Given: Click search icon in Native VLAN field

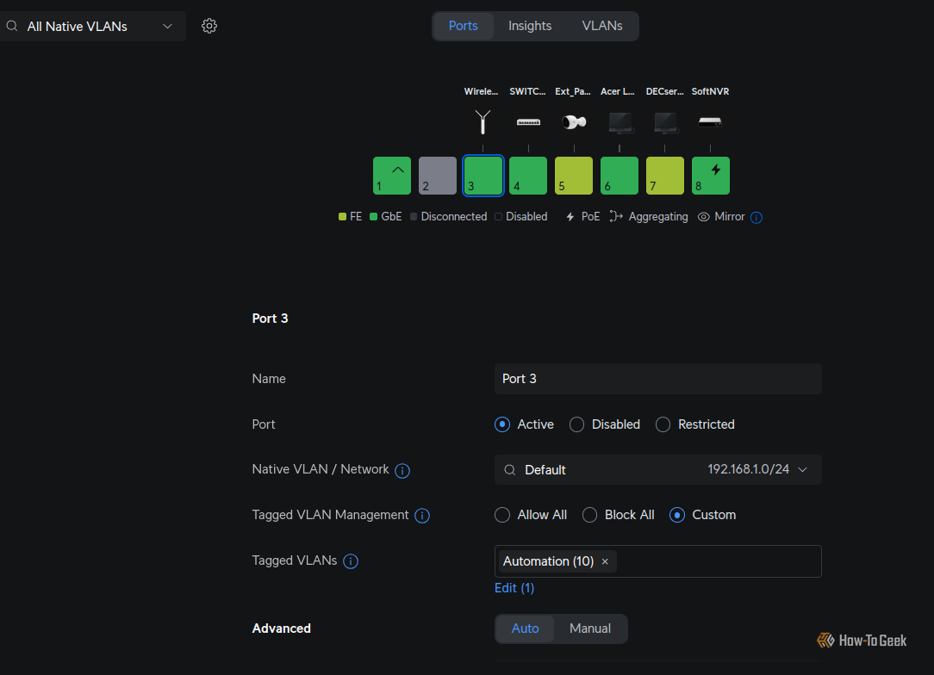Looking at the screenshot, I should [510, 470].
